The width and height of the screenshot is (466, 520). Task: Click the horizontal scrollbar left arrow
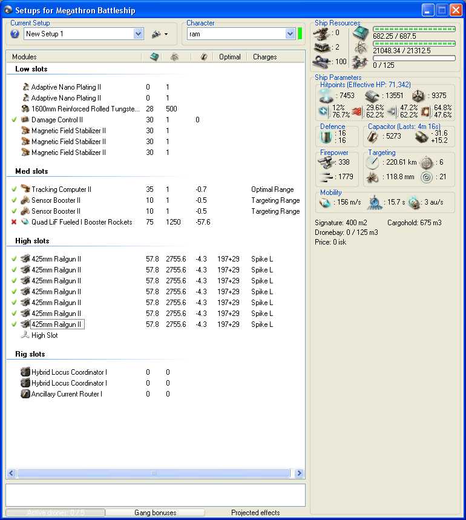[x=11, y=473]
